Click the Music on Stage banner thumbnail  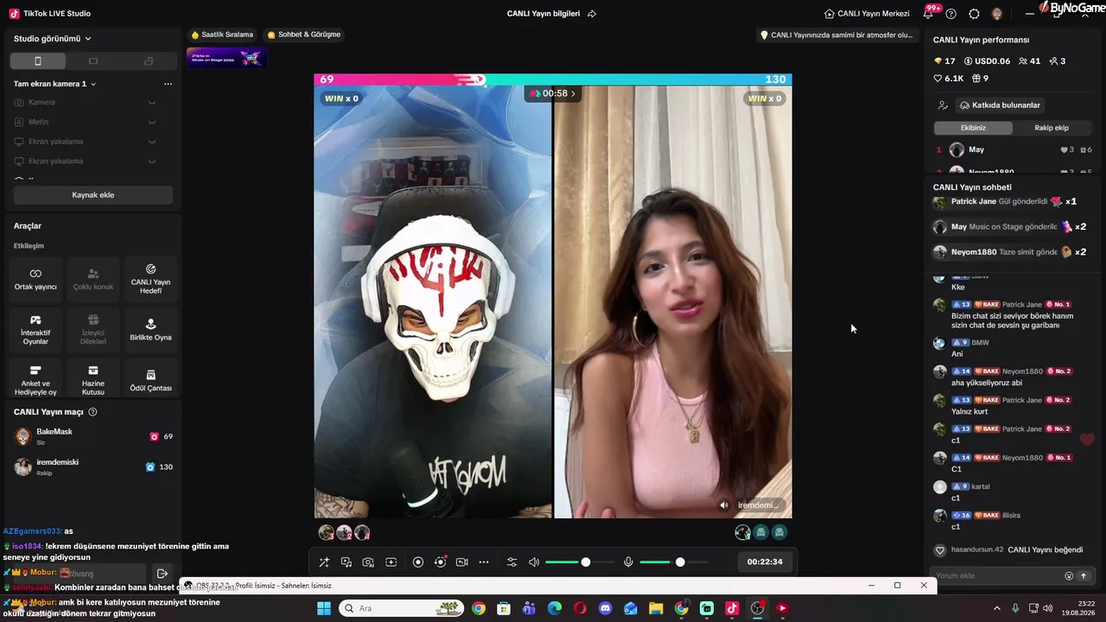coord(226,57)
